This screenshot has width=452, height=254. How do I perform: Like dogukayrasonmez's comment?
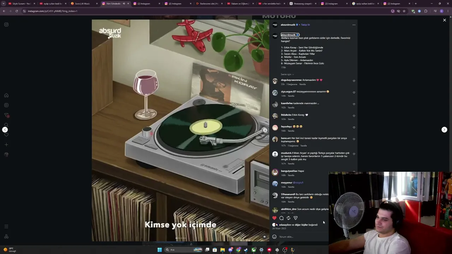point(354,81)
